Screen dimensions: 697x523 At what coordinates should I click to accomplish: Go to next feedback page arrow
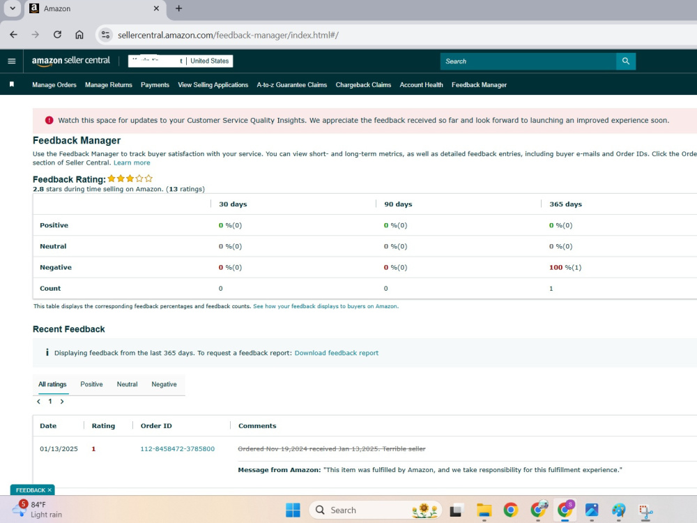tap(62, 402)
